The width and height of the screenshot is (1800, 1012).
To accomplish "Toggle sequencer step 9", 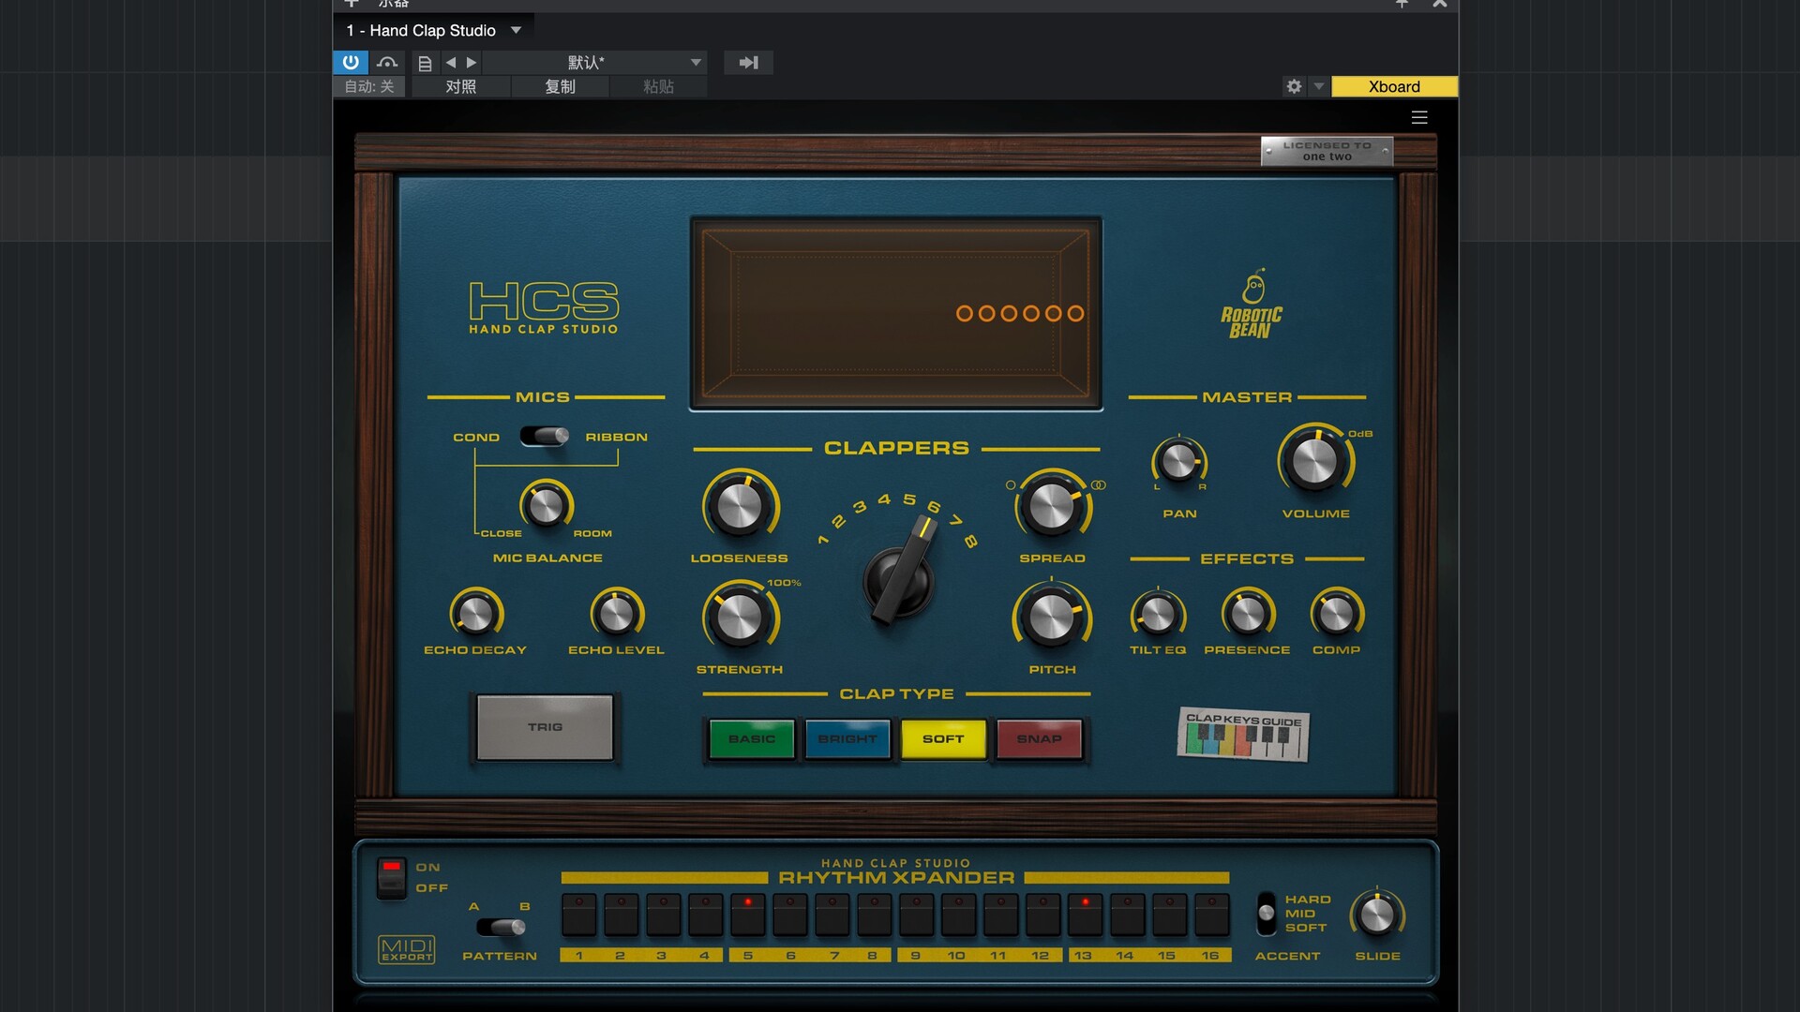I will pyautogui.click(x=917, y=914).
